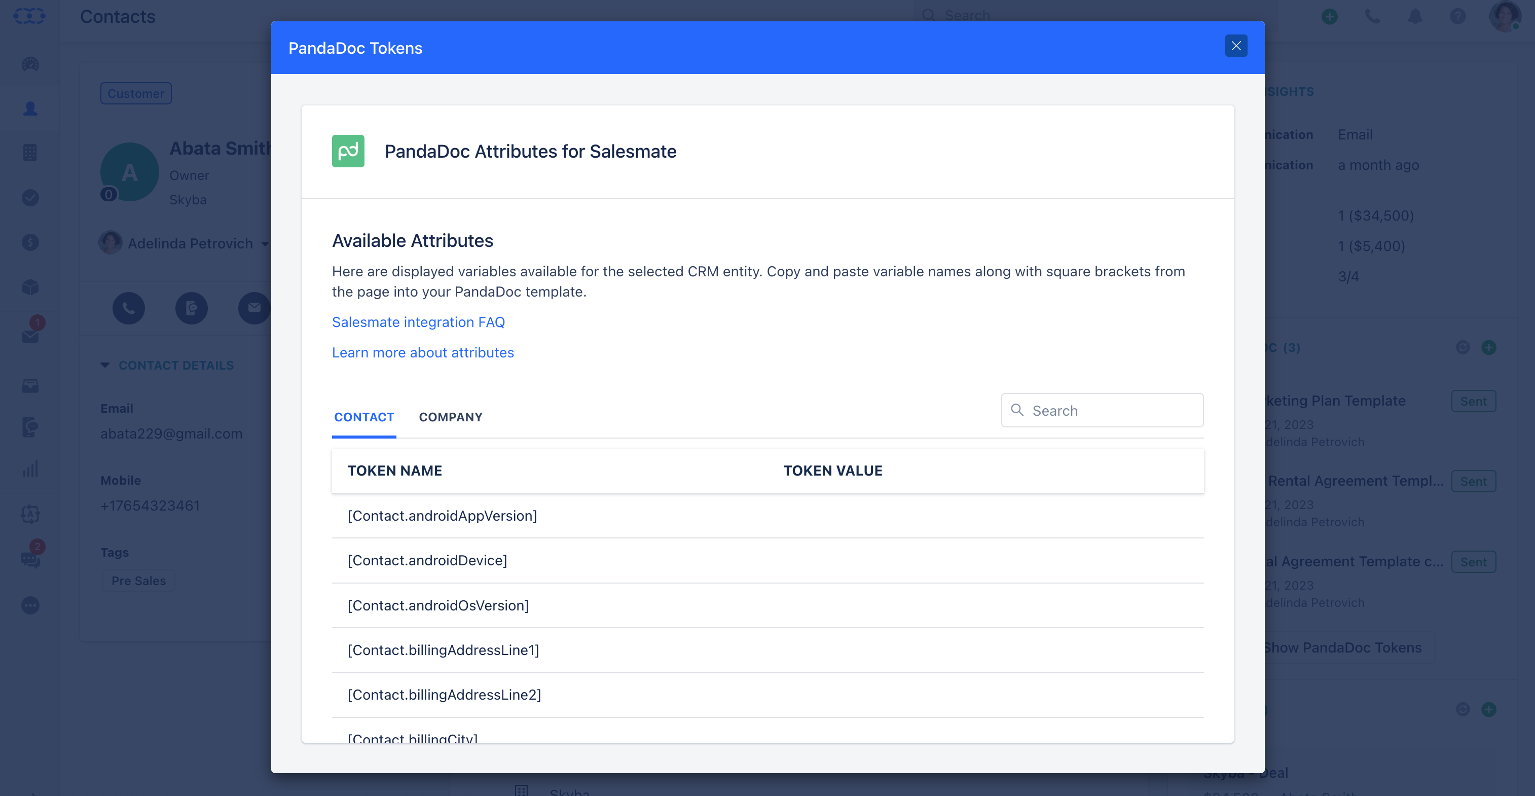Click the email button under contact profile
This screenshot has width=1535, height=796.
click(254, 308)
